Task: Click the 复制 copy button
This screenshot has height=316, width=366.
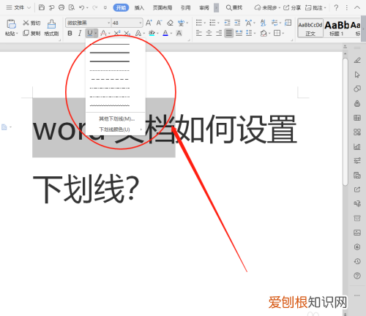Action: tap(31, 33)
